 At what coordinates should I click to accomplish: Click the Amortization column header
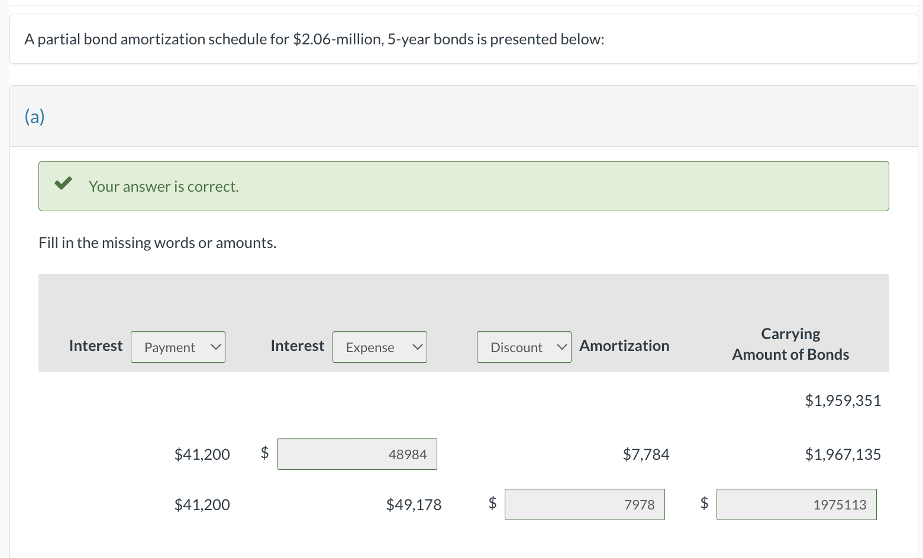coord(624,346)
